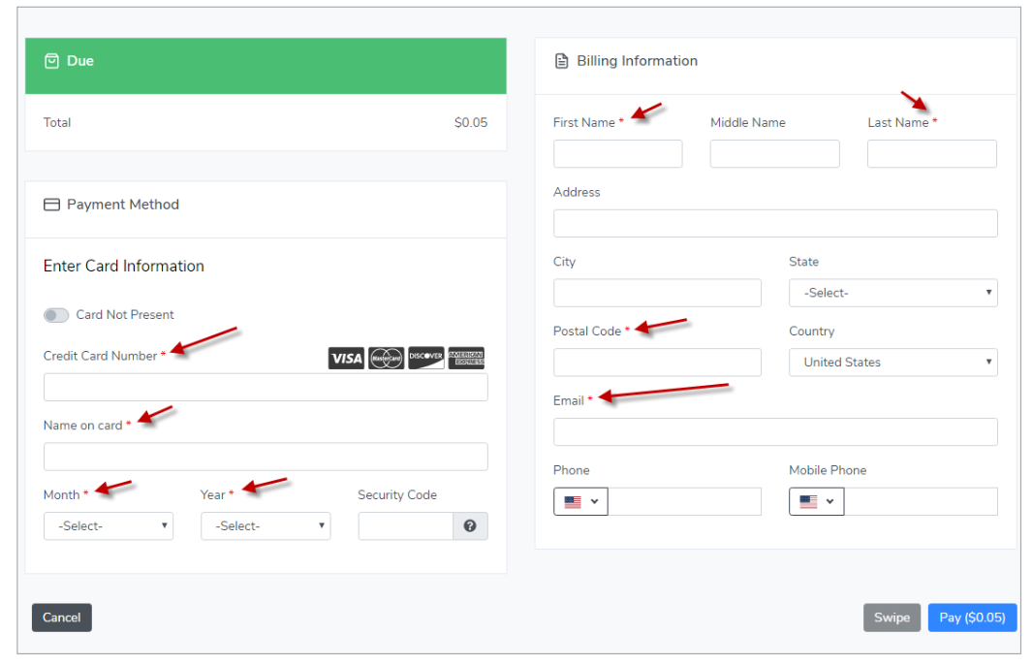Click the Due shopping bag icon
Viewport: 1033px width, 665px height.
[x=52, y=61]
